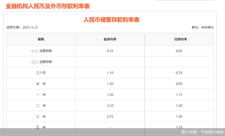Click the 1.15 listed rate for 一年

[x=179, y=95]
